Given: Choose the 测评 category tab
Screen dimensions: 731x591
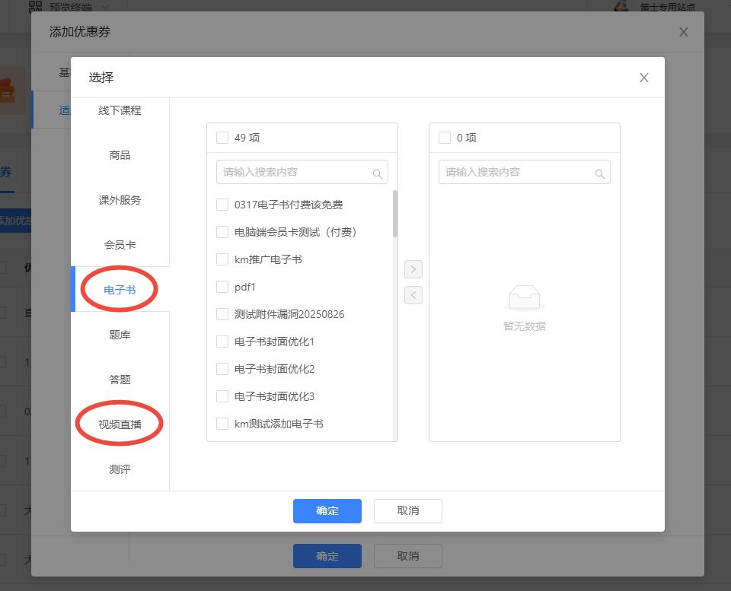Looking at the screenshot, I should 120,469.
